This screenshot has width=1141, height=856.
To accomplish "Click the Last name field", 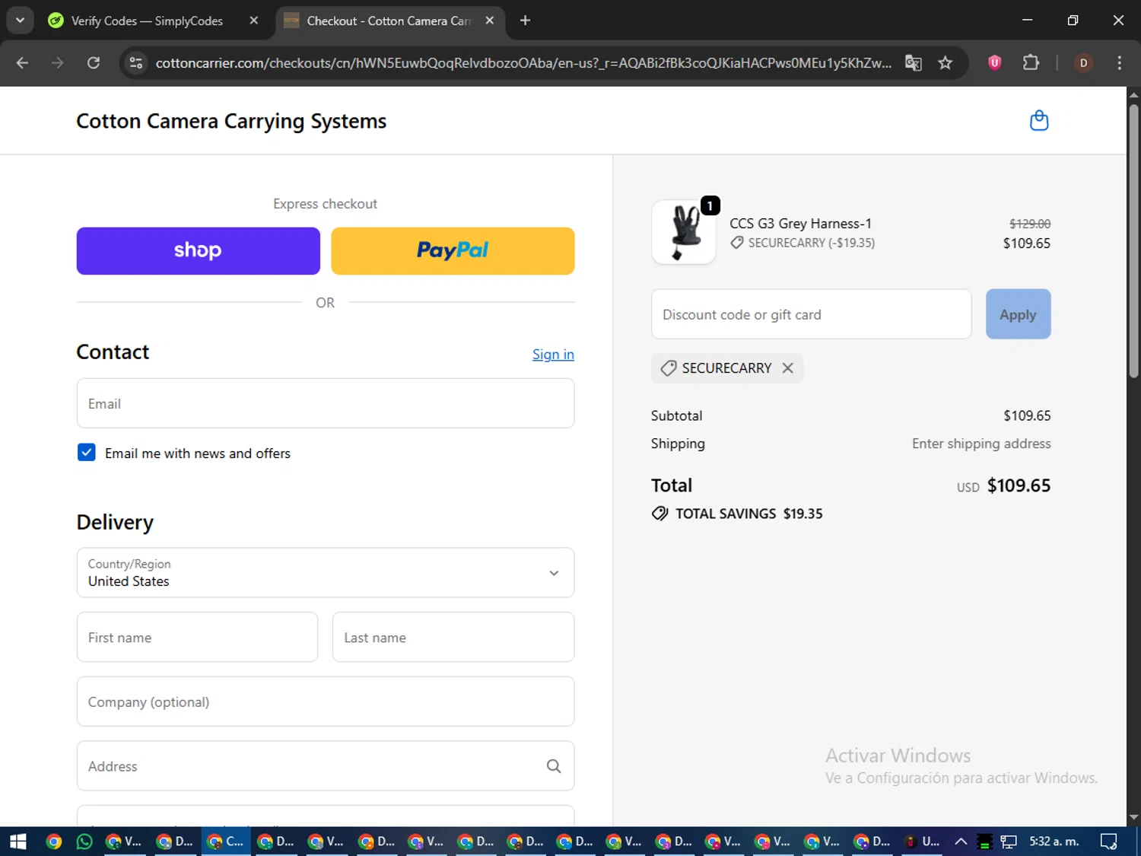I will pyautogui.click(x=453, y=637).
